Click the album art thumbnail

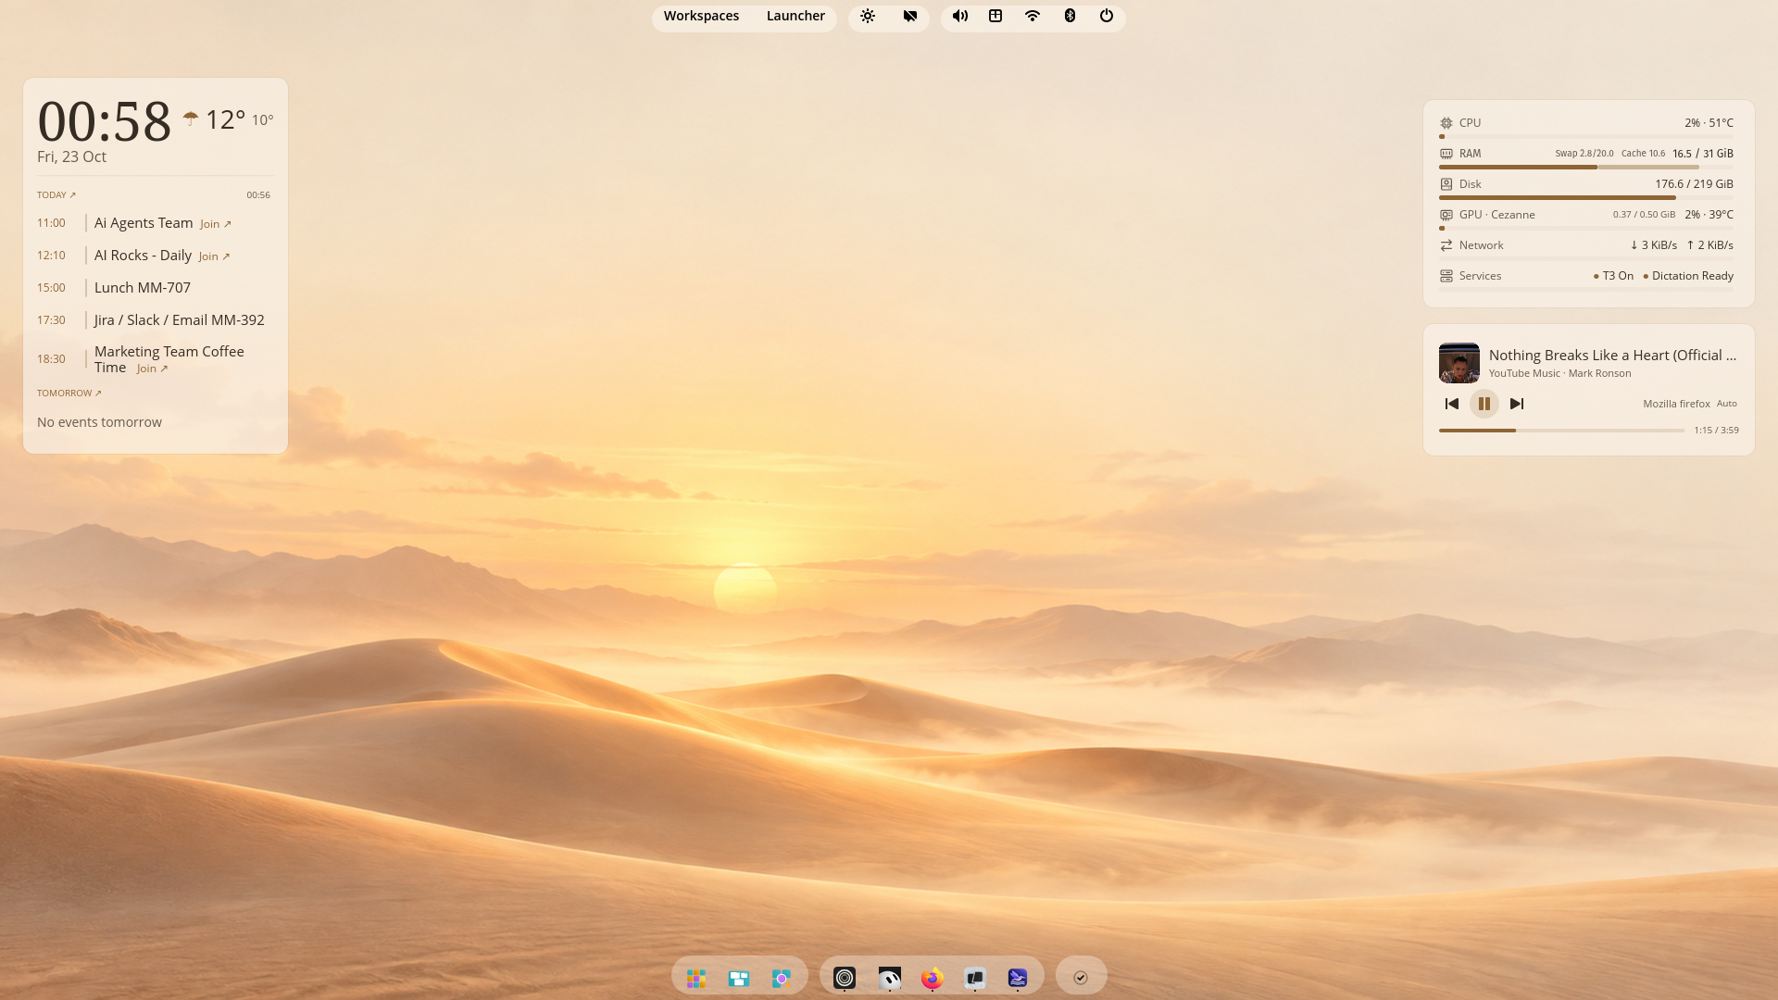(1459, 363)
